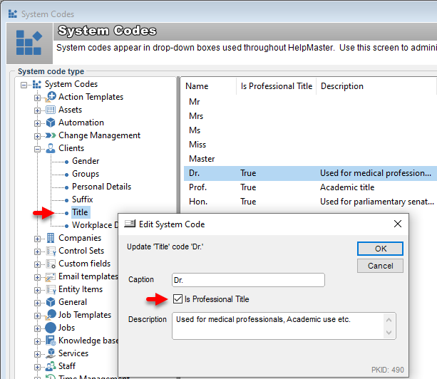
Task: Click the Assets barcode icon
Action: click(x=51, y=110)
